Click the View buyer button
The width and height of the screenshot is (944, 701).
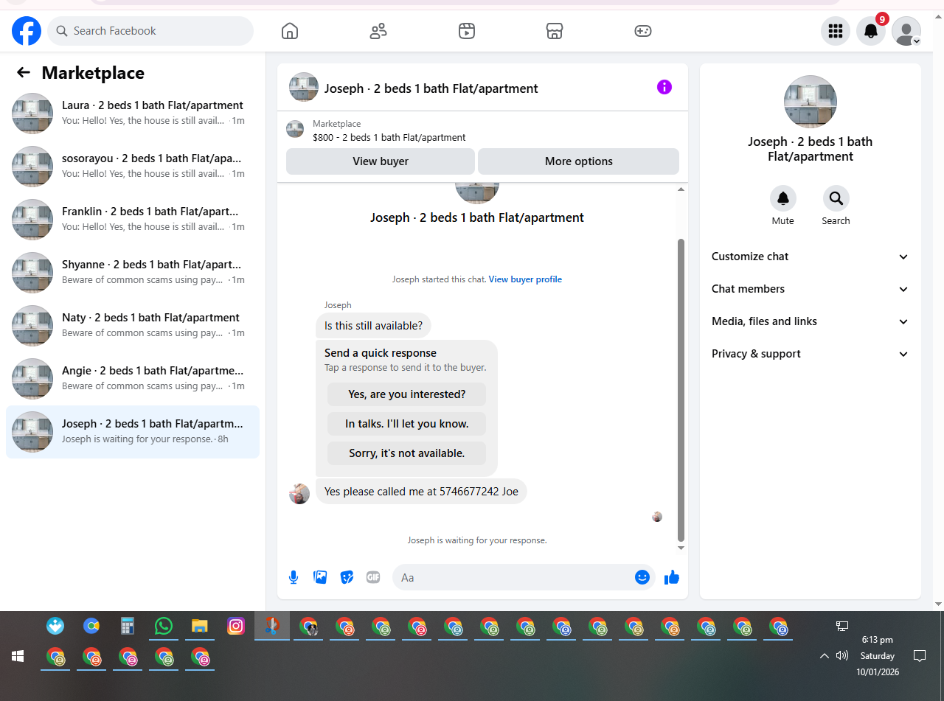coord(381,161)
